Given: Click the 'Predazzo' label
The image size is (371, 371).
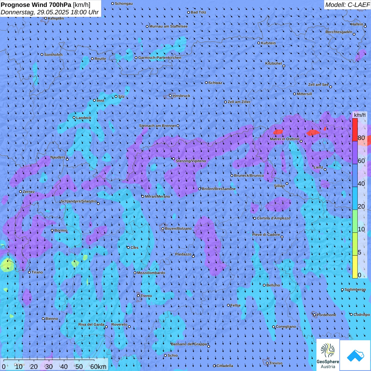Looking at the screenshot, I should [x=183, y=254].
